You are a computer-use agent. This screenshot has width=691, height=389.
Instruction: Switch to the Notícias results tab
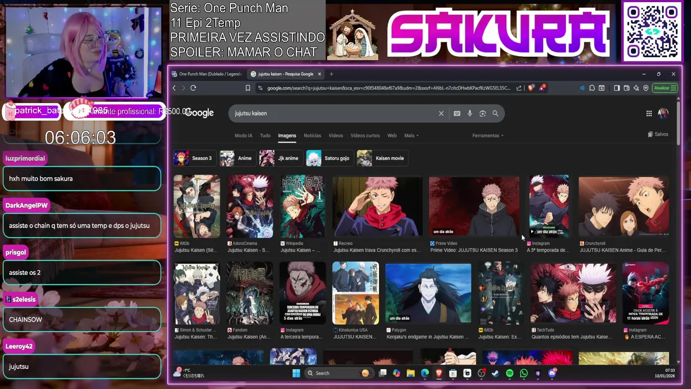pos(312,136)
